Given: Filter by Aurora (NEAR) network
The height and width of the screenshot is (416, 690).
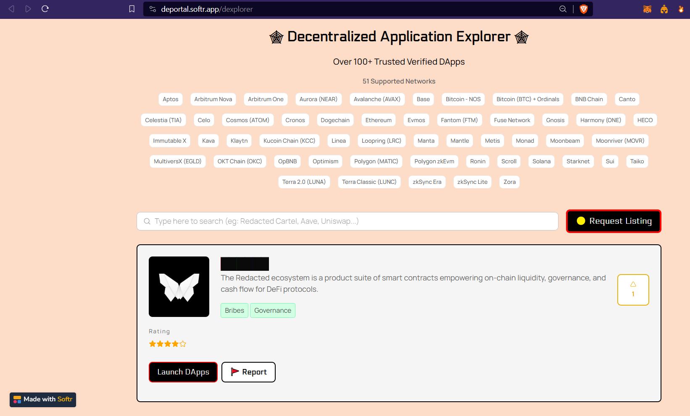Looking at the screenshot, I should point(319,99).
